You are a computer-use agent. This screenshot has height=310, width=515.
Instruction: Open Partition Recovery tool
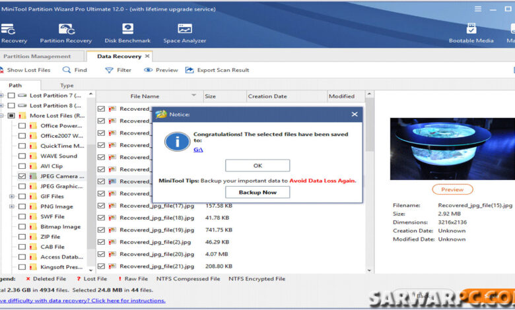click(65, 34)
